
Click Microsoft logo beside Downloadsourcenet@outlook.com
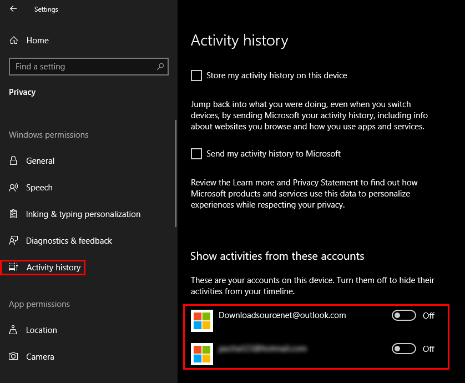click(x=202, y=321)
